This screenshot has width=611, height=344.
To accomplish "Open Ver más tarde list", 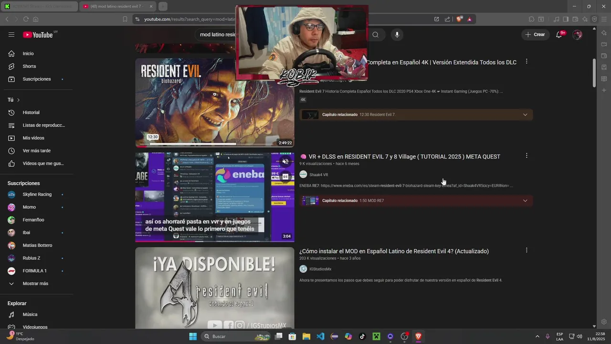I will (x=36, y=151).
